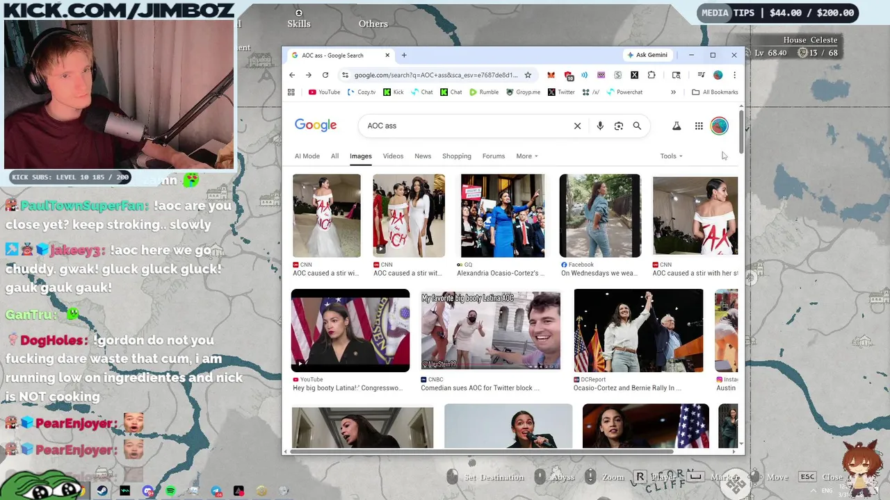
Task: Select the Shopping tab
Action: [457, 156]
